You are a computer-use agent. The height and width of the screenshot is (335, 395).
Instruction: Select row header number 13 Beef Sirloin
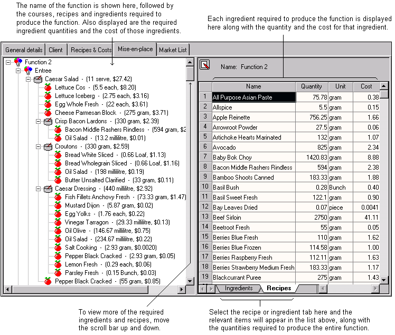pos(205,217)
